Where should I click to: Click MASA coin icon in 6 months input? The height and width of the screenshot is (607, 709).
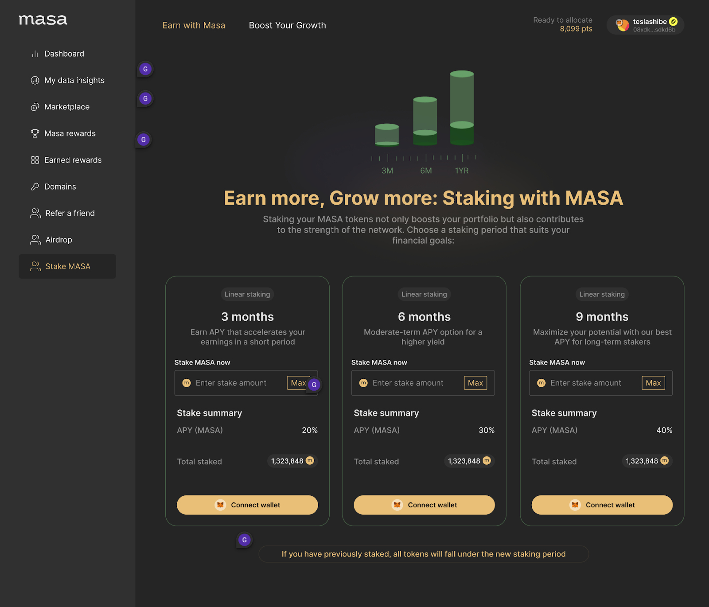(363, 383)
